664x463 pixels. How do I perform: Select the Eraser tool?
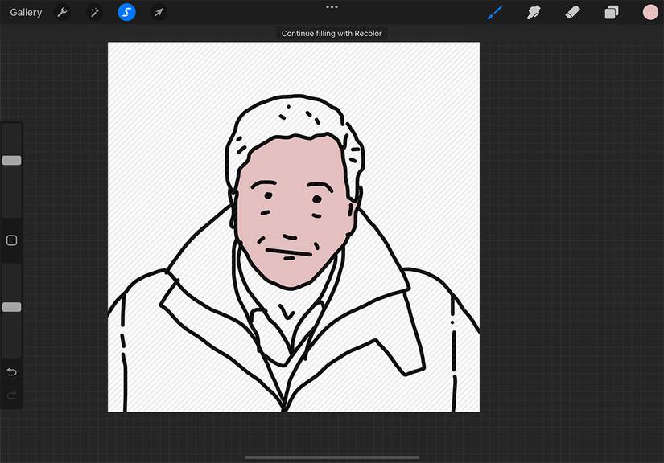tap(573, 12)
